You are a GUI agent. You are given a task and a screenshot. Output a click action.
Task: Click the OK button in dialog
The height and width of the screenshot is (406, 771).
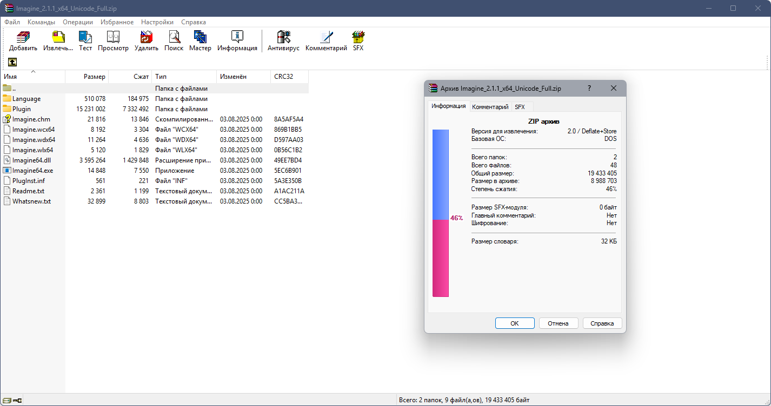coord(515,323)
